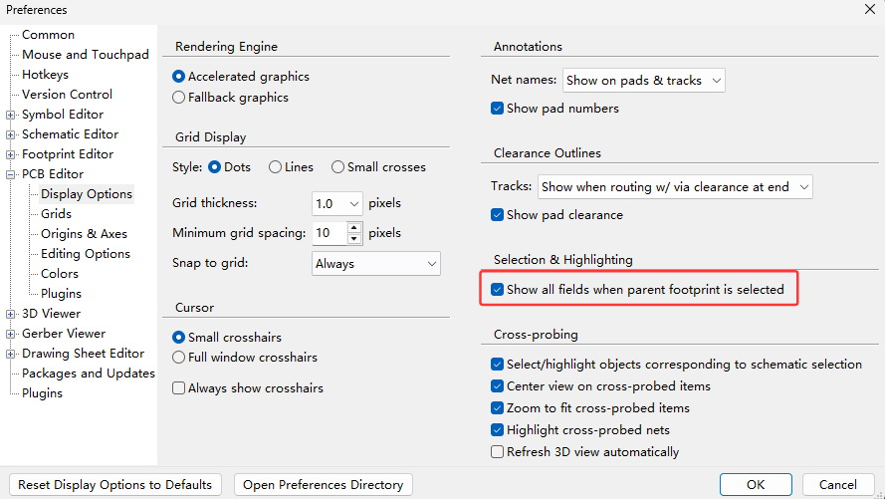Click the Open Preferences Directory button
The width and height of the screenshot is (885, 499).
coord(323,485)
